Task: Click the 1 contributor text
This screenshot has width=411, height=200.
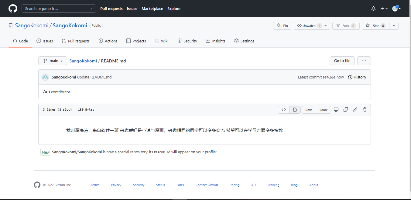Action: (x=57, y=92)
